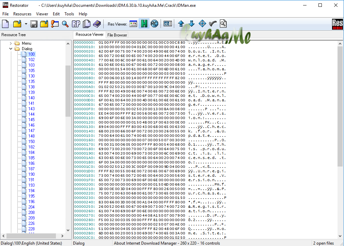Switch Res Viewer to default dialog view
The height and width of the screenshot is (246, 344).
click(133, 24)
